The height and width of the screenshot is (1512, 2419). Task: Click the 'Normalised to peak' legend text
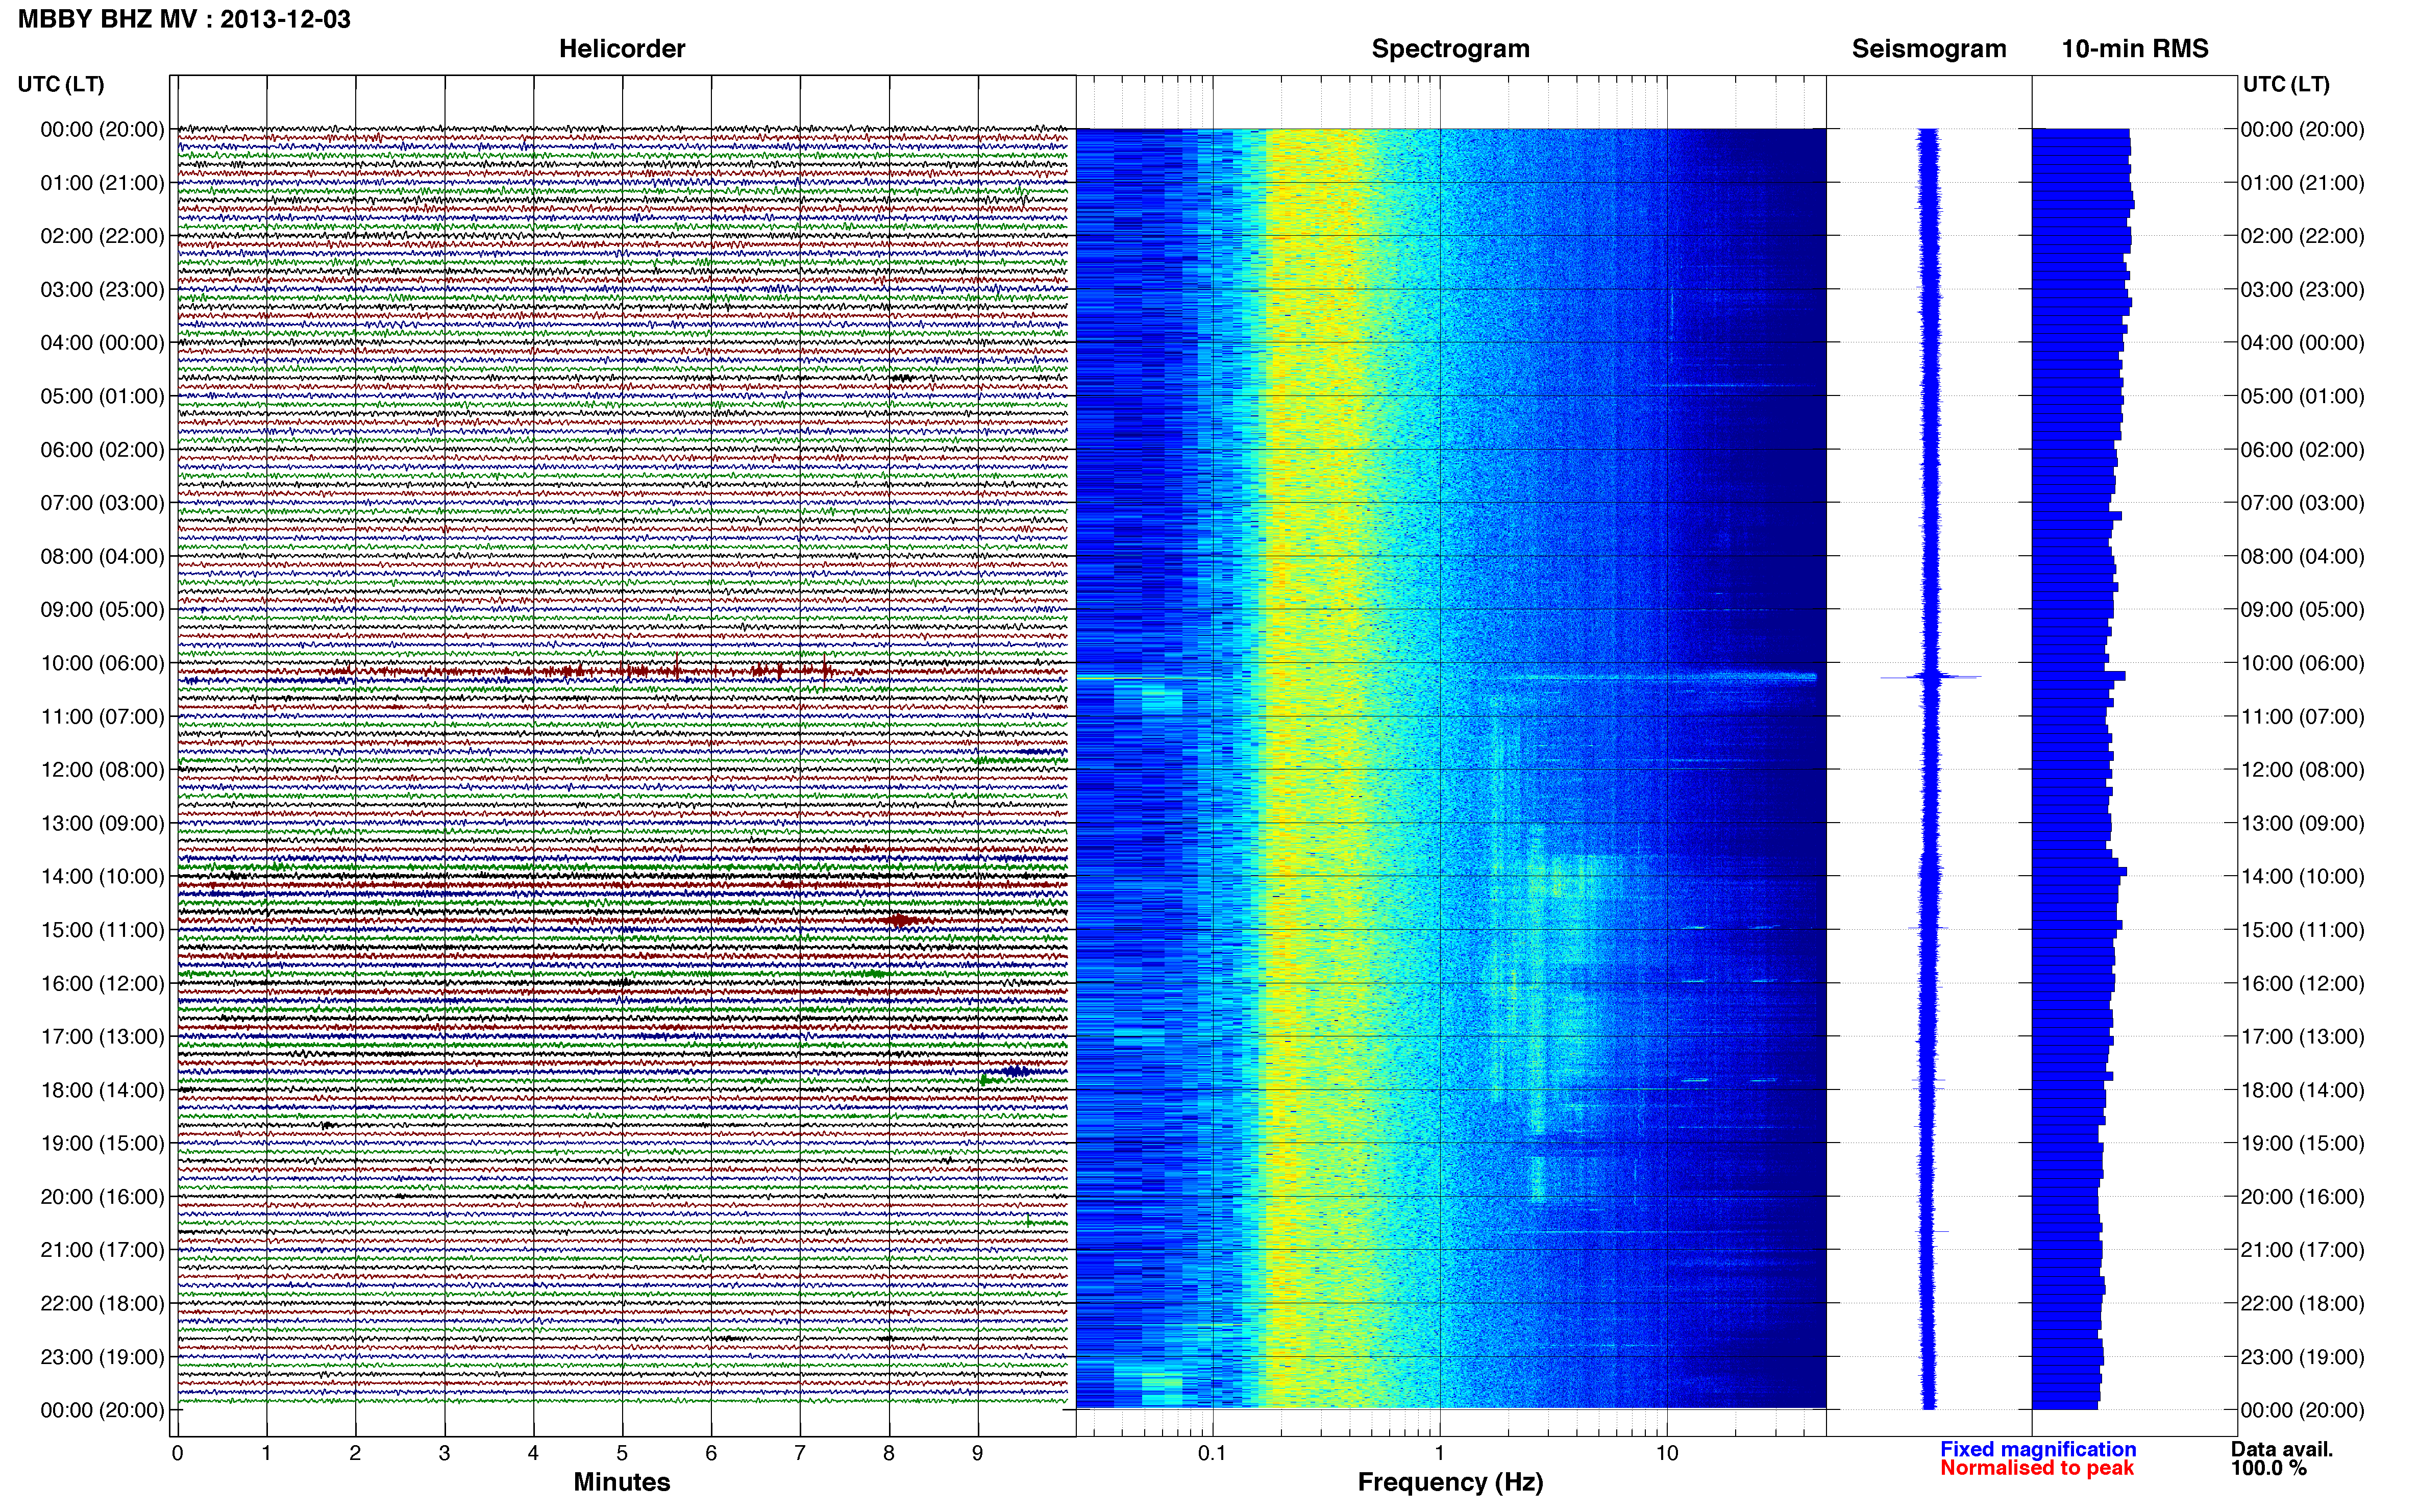pyautogui.click(x=2037, y=1468)
